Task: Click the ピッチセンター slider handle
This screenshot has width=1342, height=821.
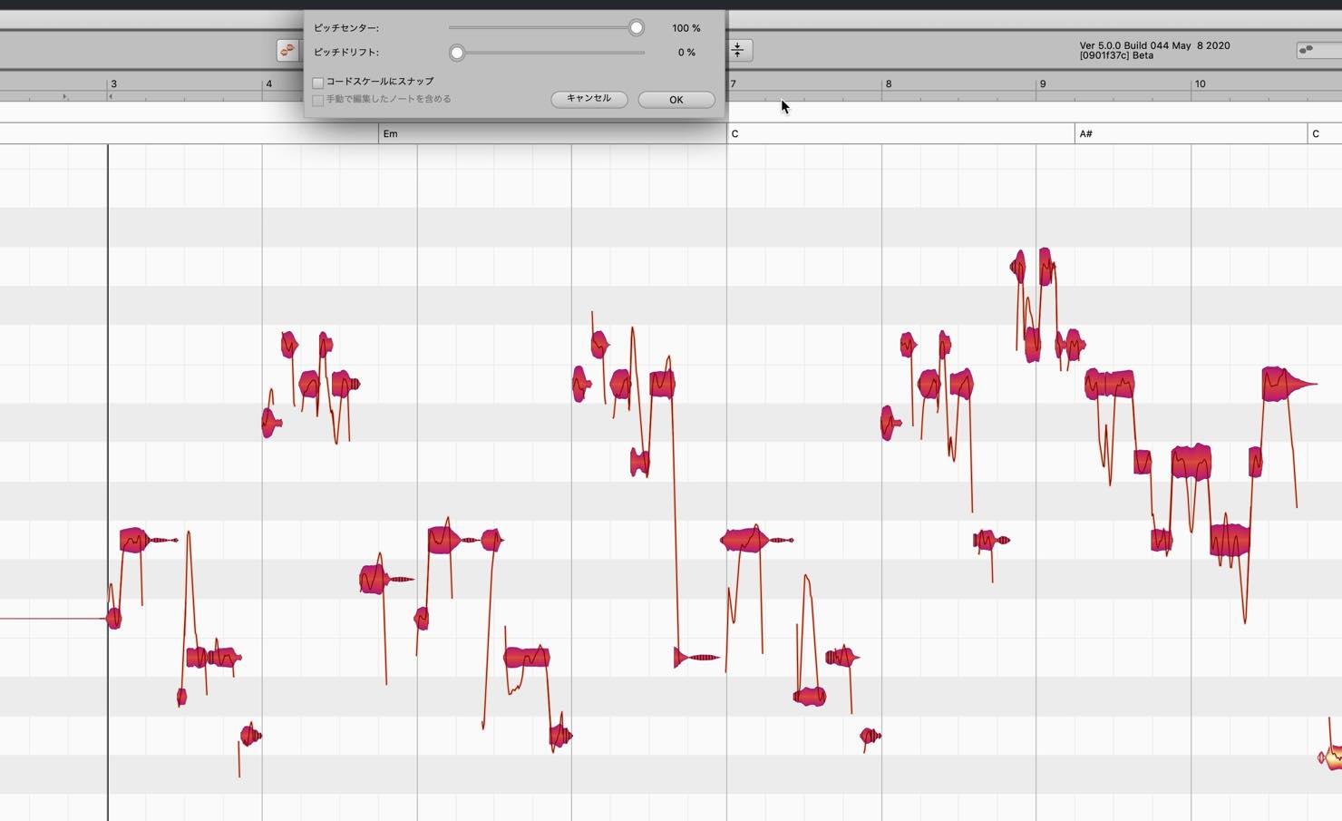Action: pyautogui.click(x=636, y=27)
